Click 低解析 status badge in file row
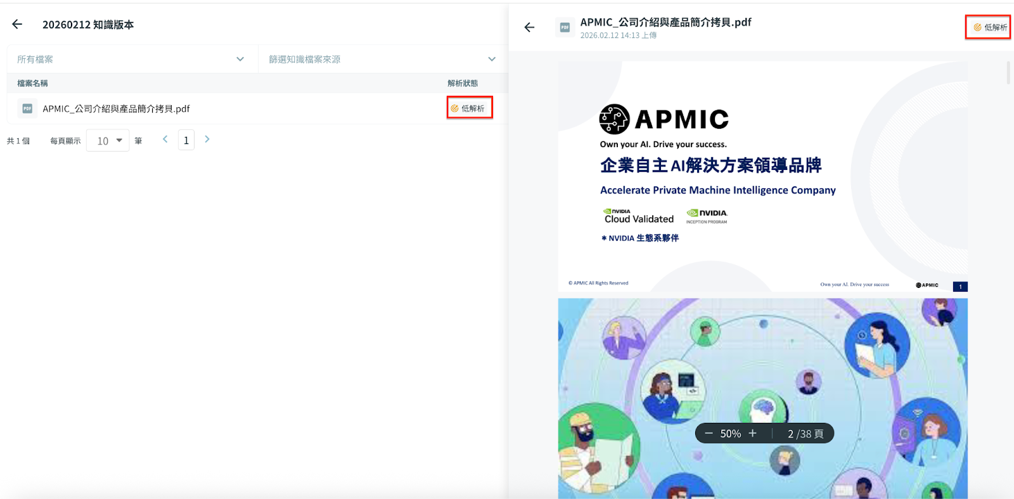 click(469, 108)
